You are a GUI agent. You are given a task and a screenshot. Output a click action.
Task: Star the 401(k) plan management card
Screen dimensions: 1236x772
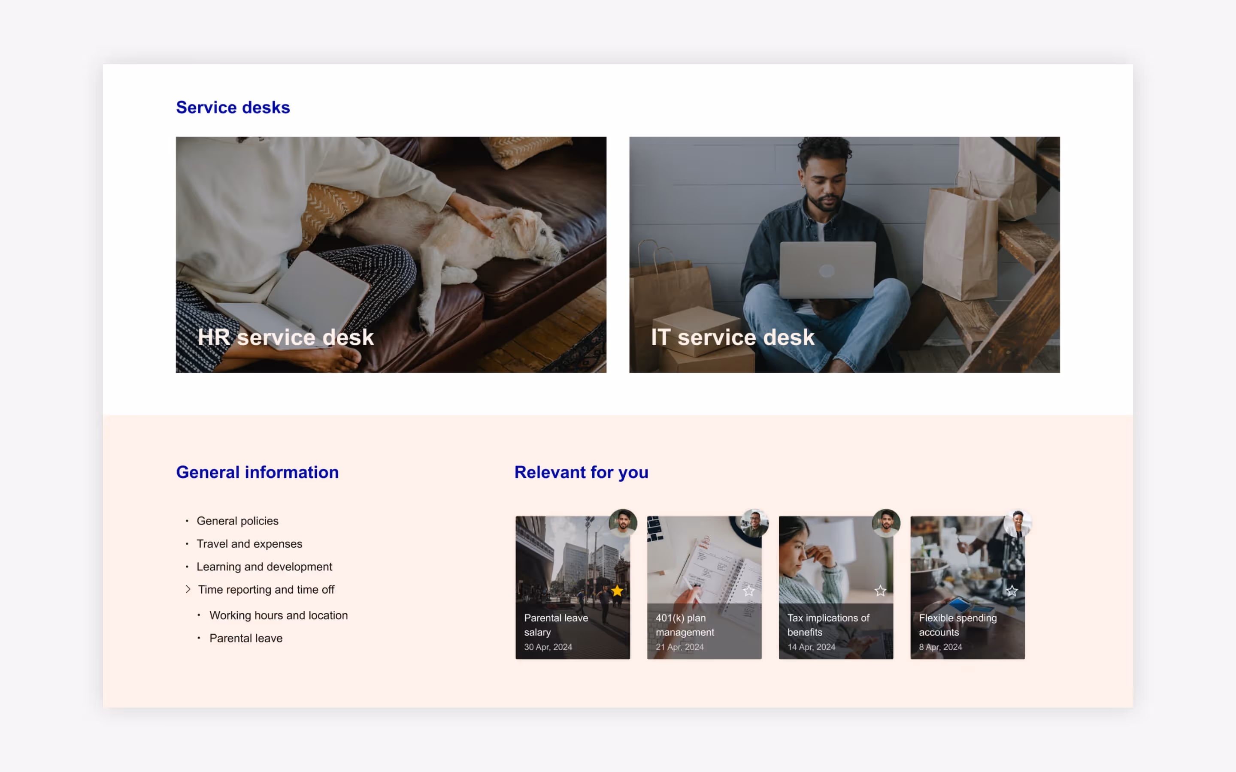pos(749,591)
